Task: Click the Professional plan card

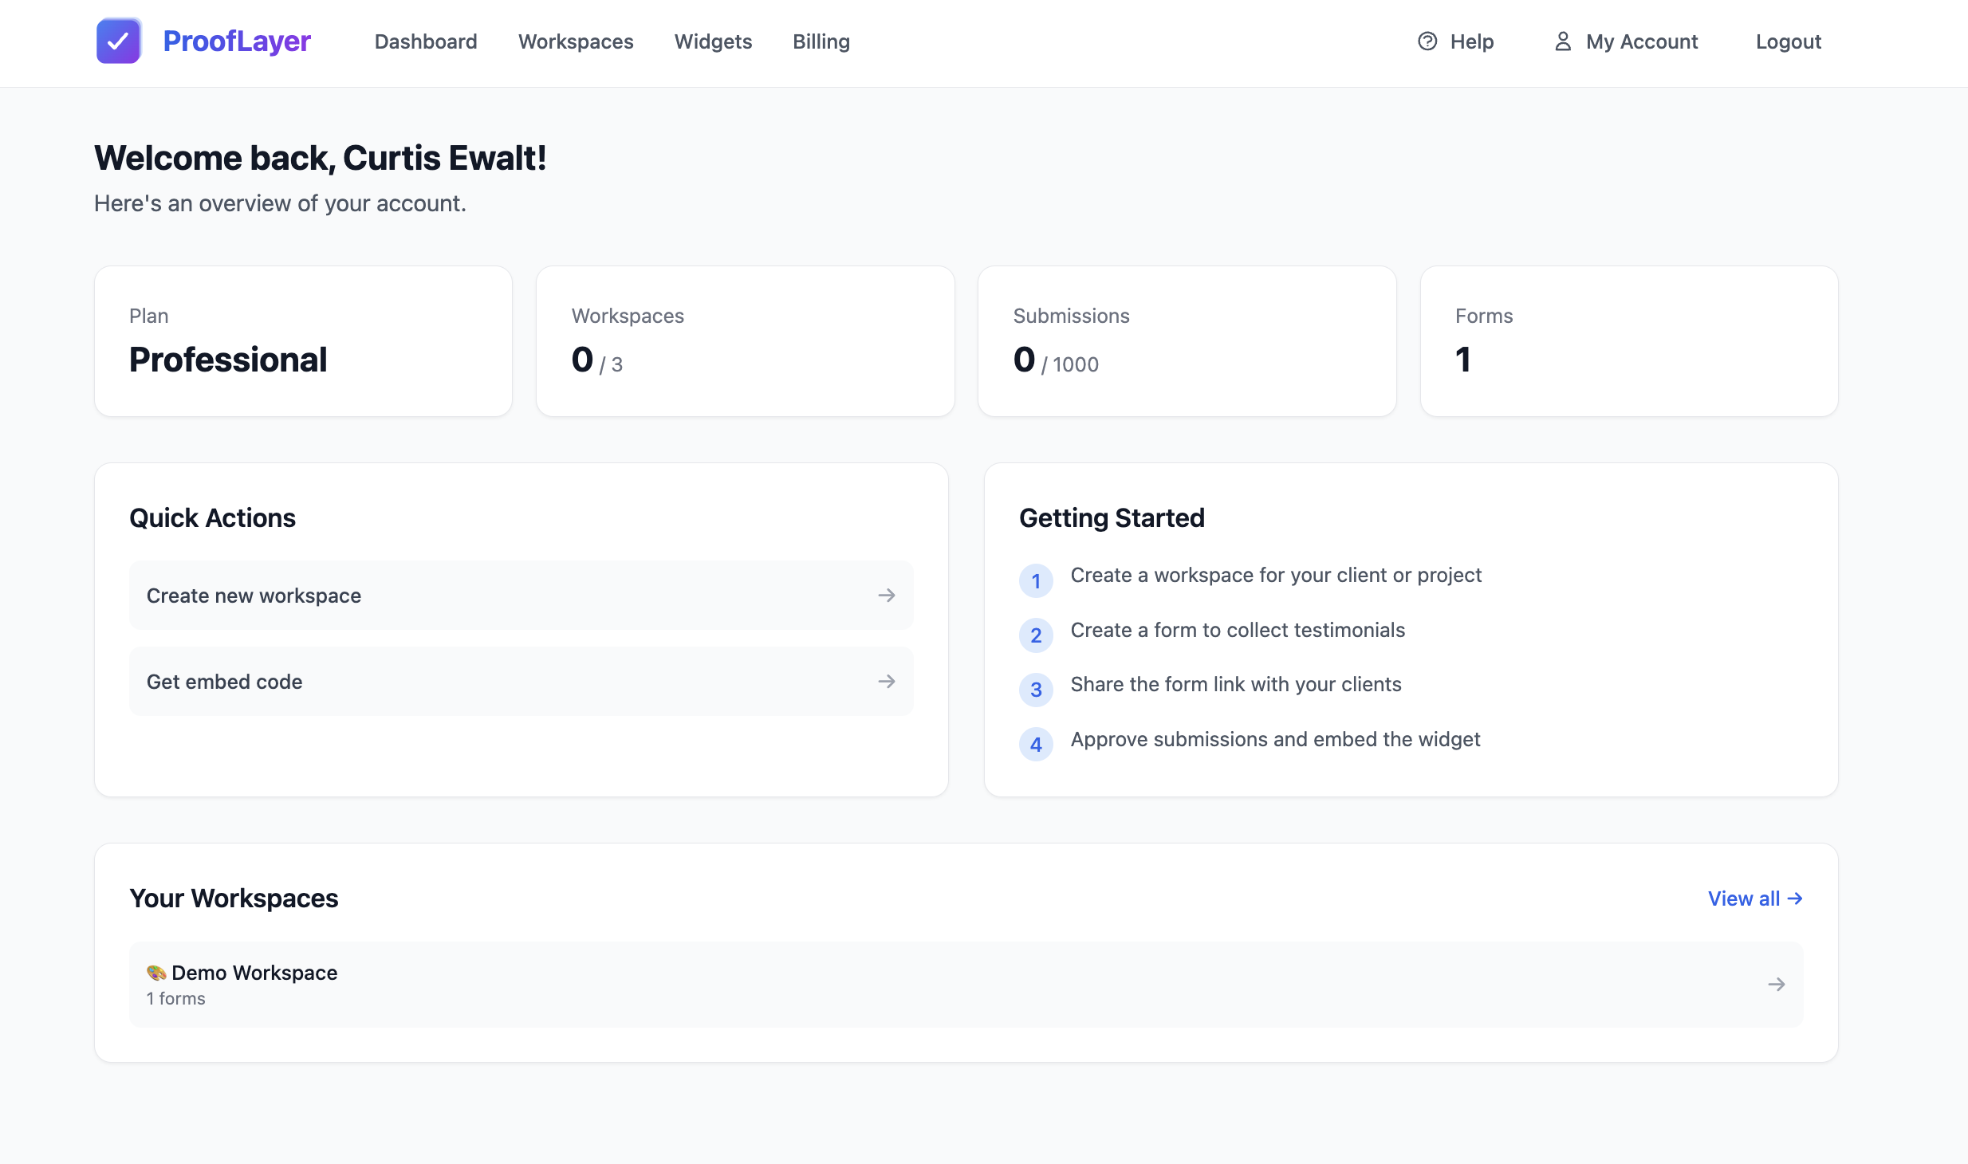Action: coord(303,341)
